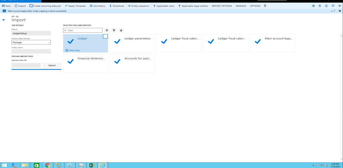Click the info icon in the notification bar
The image size is (343, 168).
click(4, 11)
